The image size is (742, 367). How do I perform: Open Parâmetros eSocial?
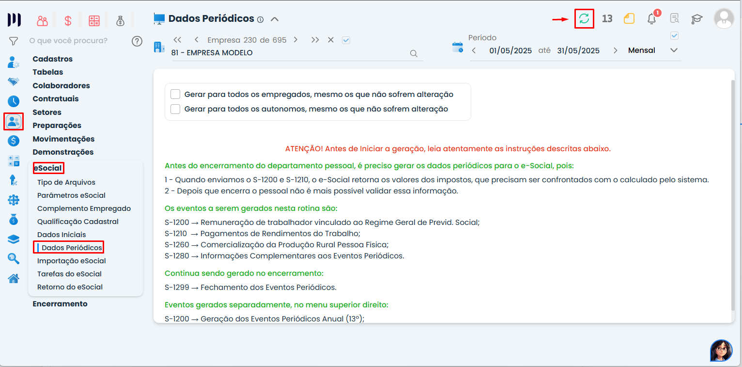coord(71,195)
